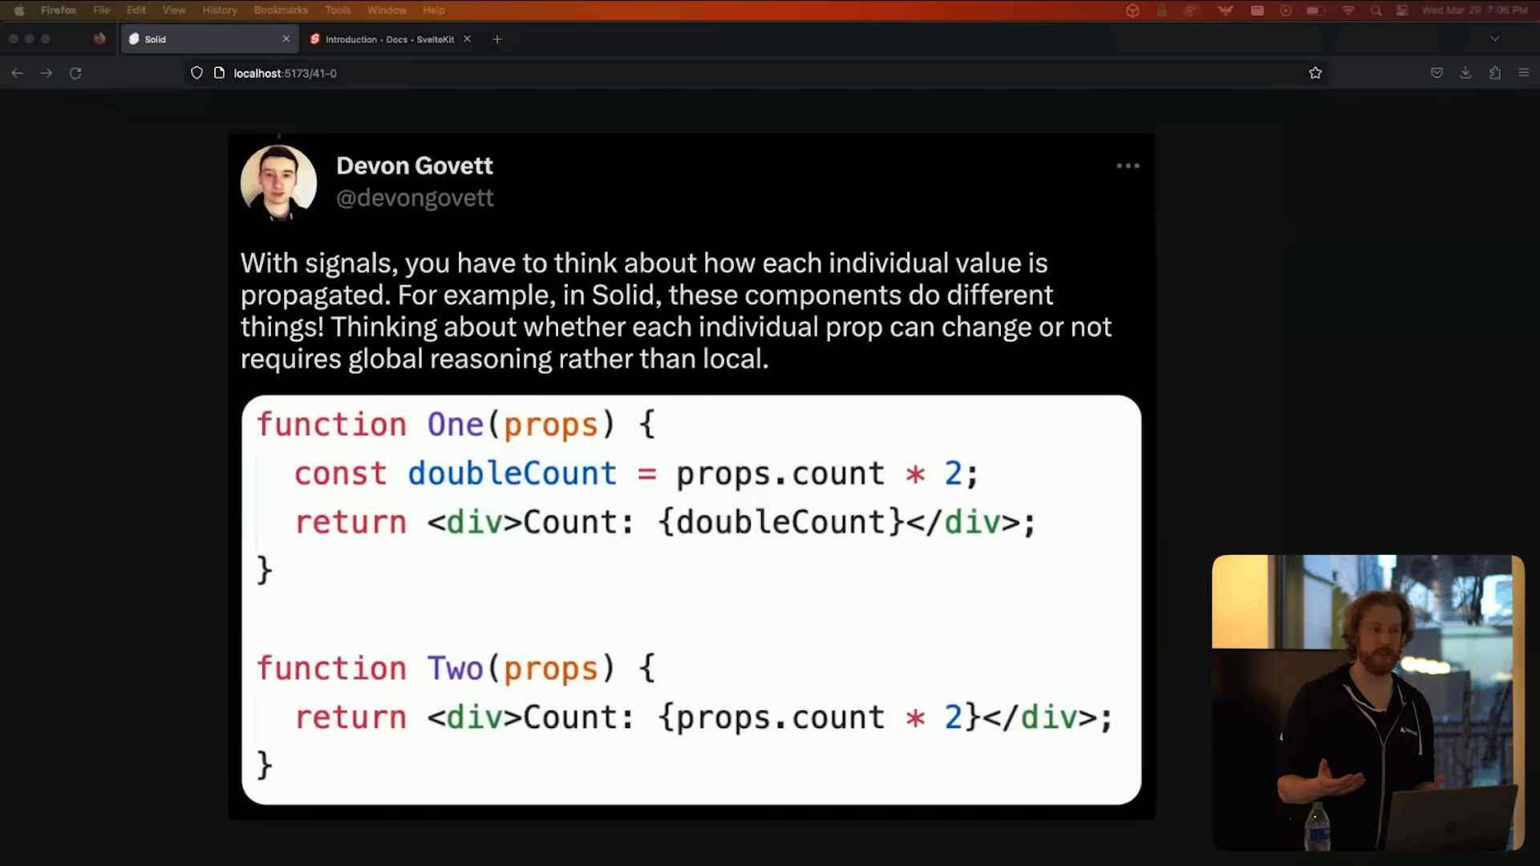Go back to the previous page
The image size is (1540, 866).
pos(17,73)
